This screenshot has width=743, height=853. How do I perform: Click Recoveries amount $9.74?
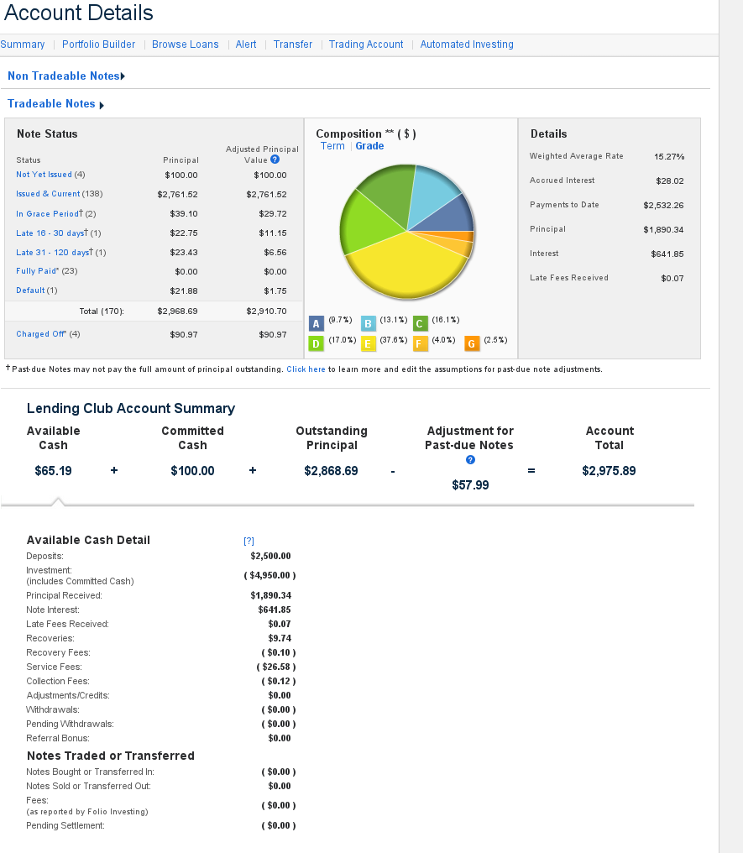click(280, 638)
